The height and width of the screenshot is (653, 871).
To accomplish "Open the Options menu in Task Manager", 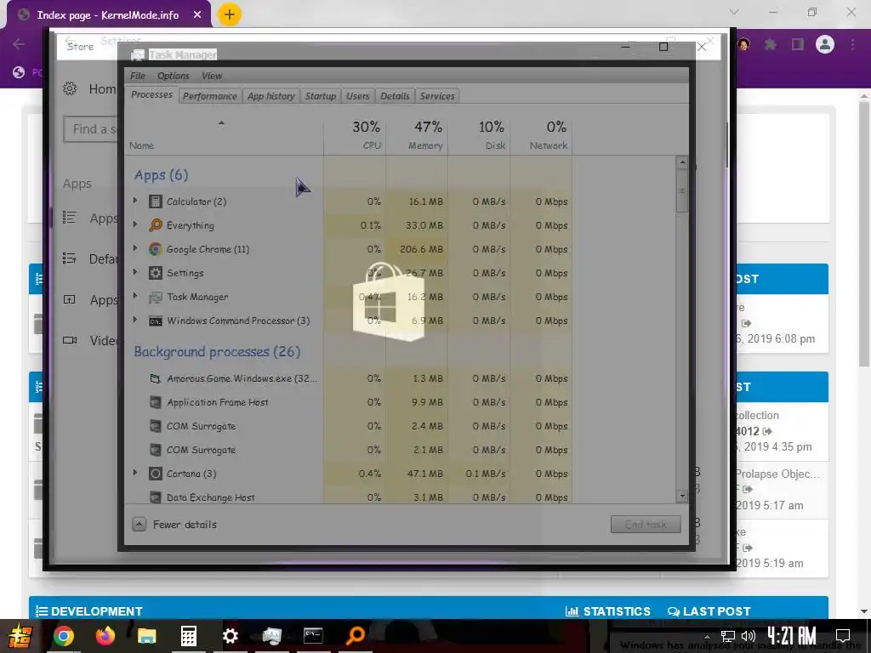I will [x=174, y=76].
